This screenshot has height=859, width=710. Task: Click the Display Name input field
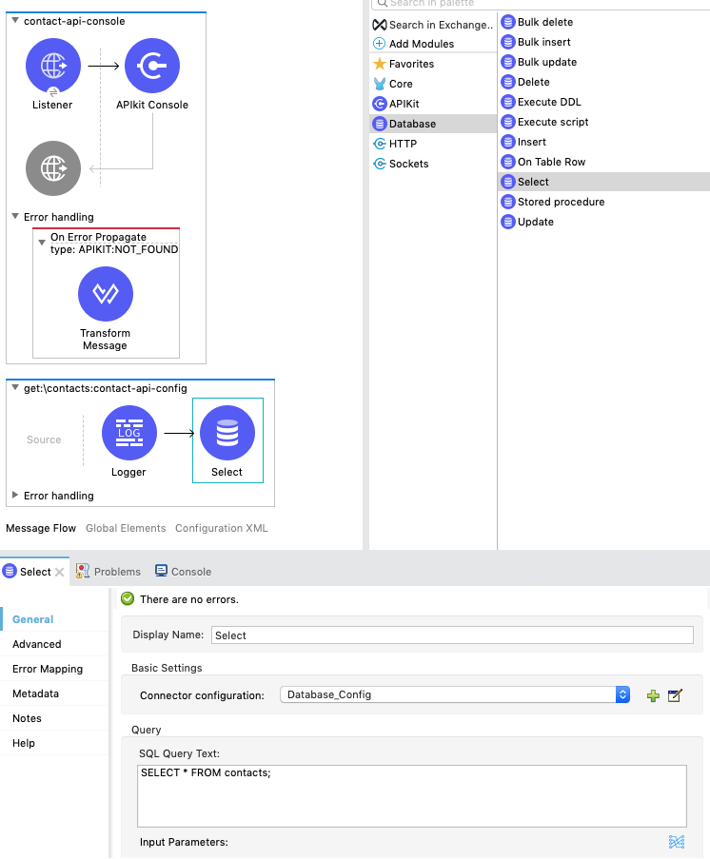pyautogui.click(x=452, y=635)
